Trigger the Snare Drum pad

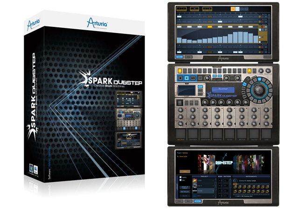tap(193, 134)
